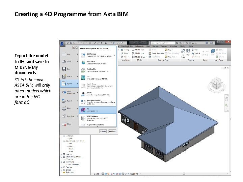This screenshot has width=243, height=182.
Task: Click the Sign In button
Action: pos(193,43)
